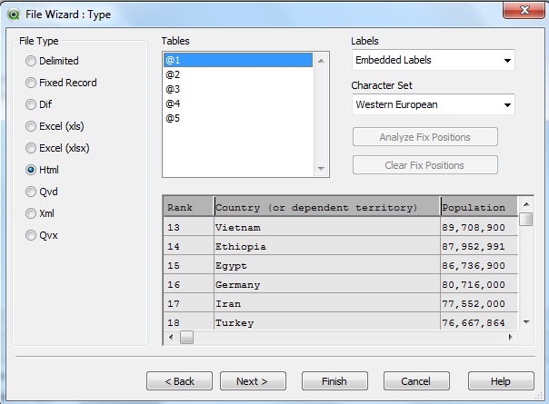The width and height of the screenshot is (549, 404).
Task: Open Help for the wizard
Action: point(501,381)
